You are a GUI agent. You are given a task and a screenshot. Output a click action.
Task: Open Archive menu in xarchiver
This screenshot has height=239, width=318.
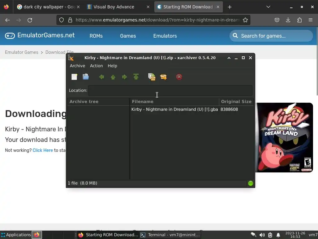point(77,66)
